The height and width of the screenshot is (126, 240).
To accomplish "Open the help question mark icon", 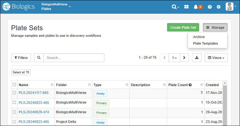I will click(x=210, y=7).
